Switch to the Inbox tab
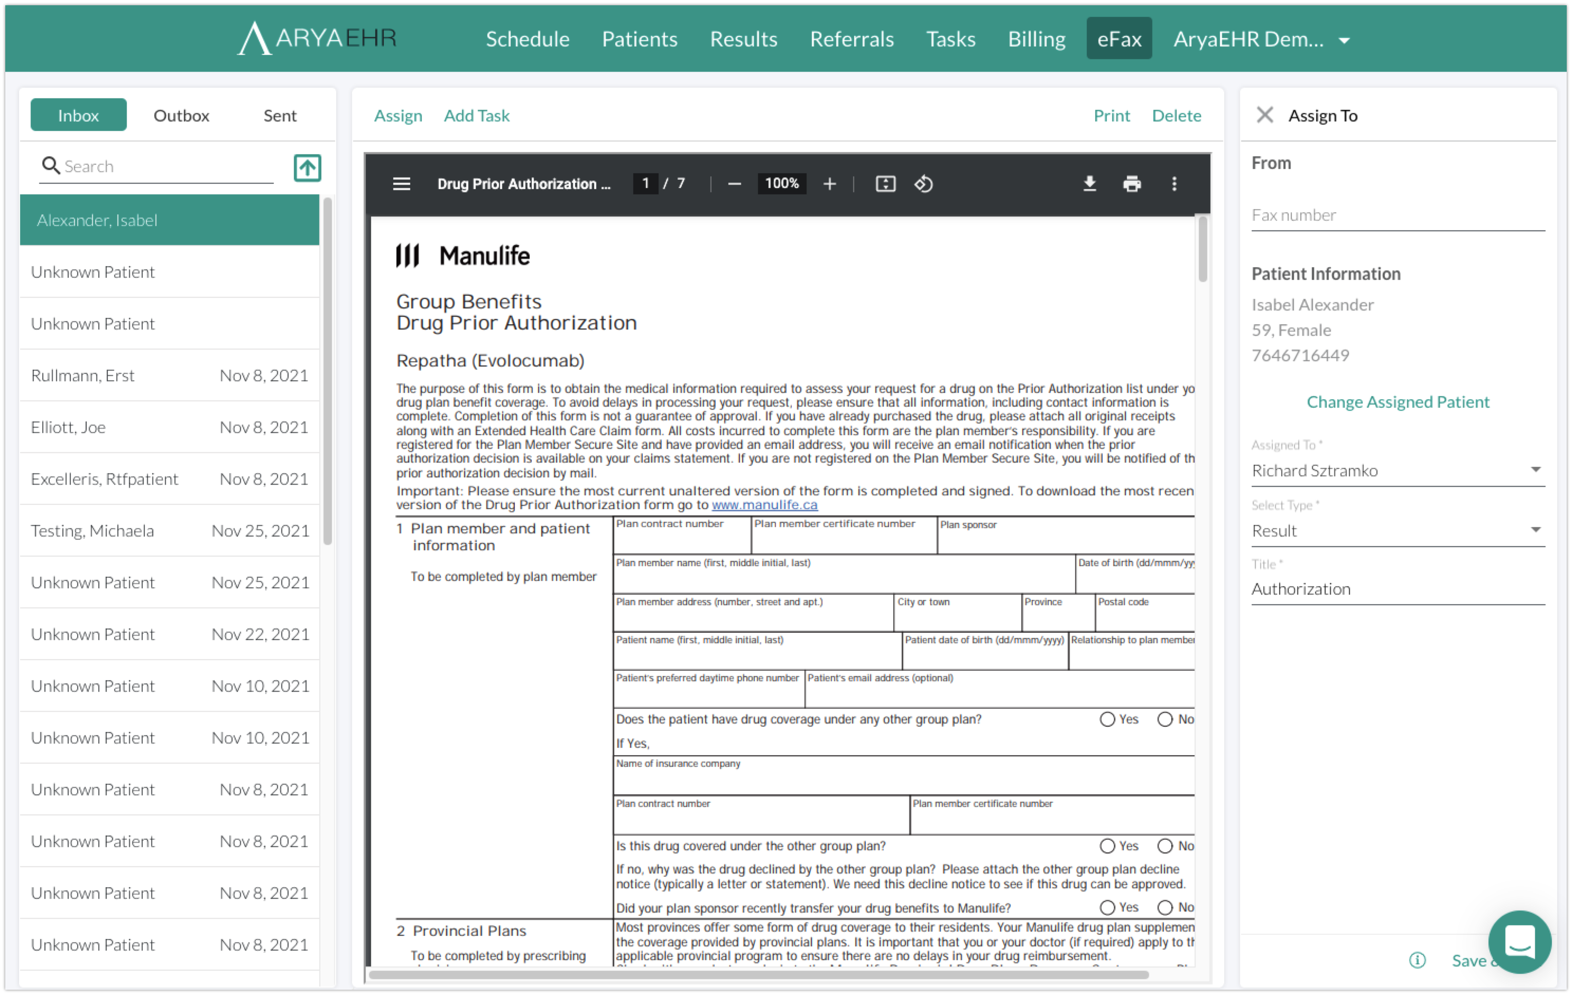Image resolution: width=1572 pixels, height=995 pixels. (x=78, y=116)
